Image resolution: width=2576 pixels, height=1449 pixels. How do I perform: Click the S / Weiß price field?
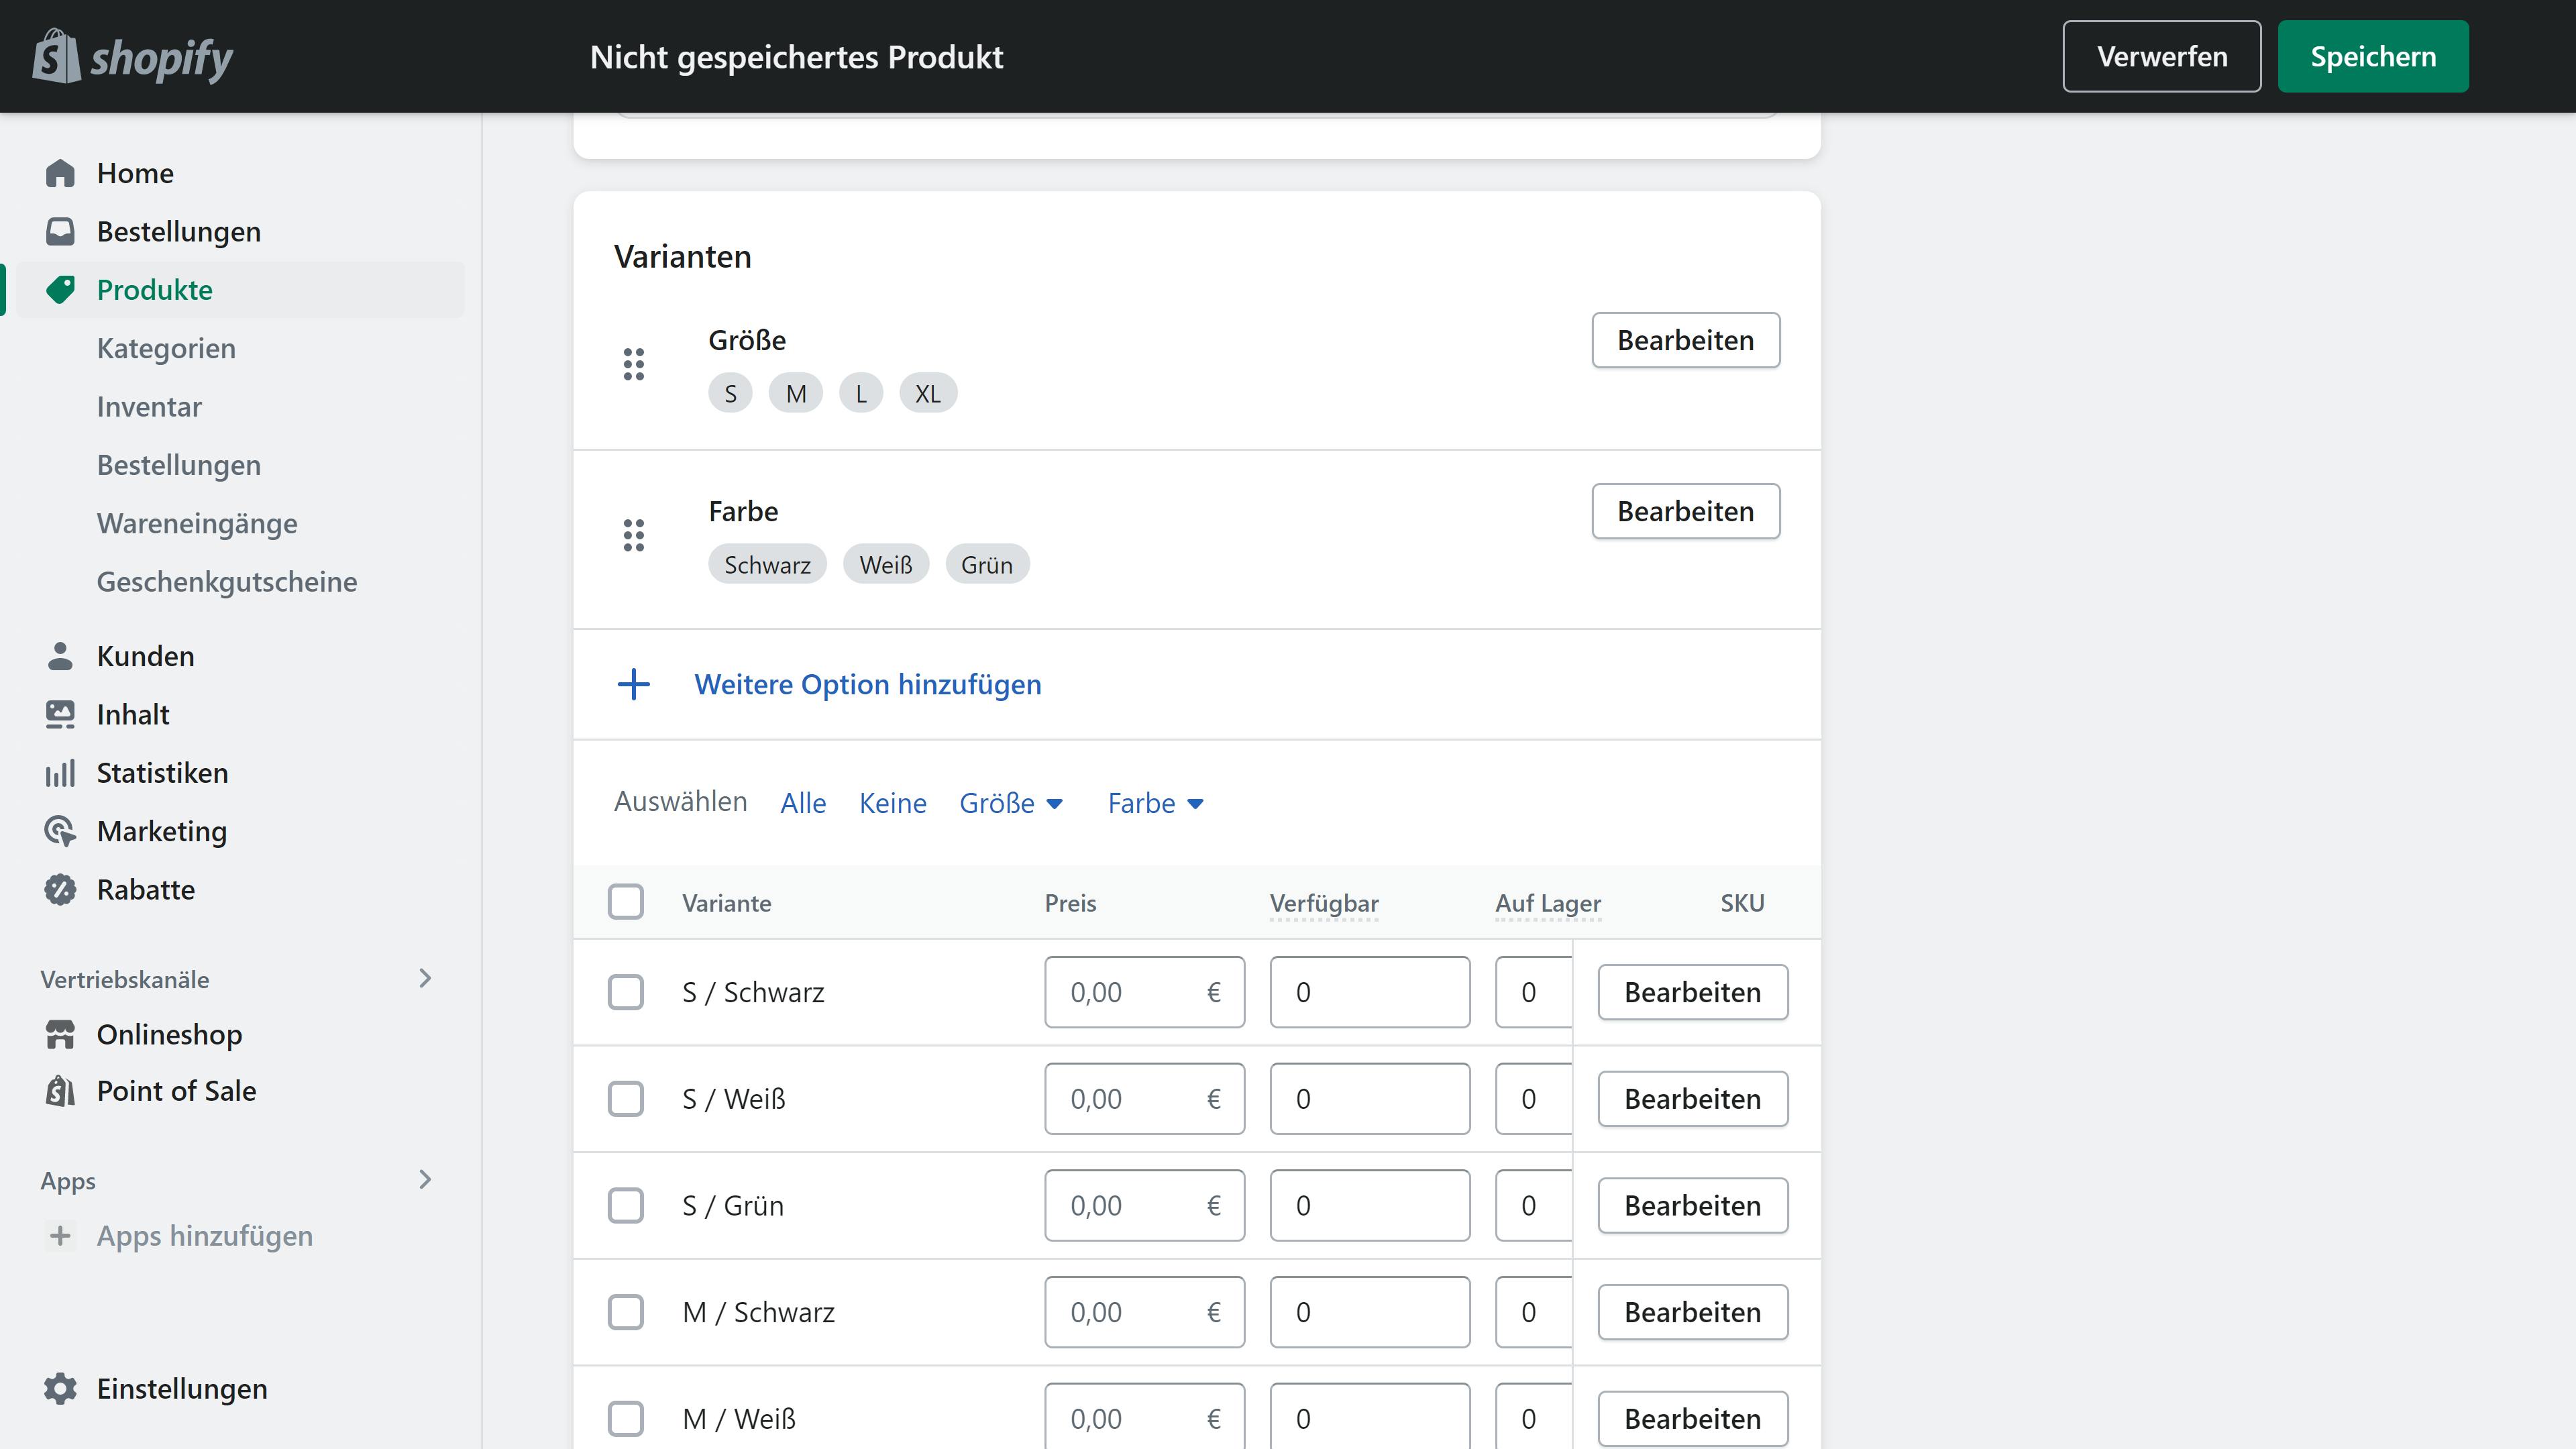coord(1128,1099)
